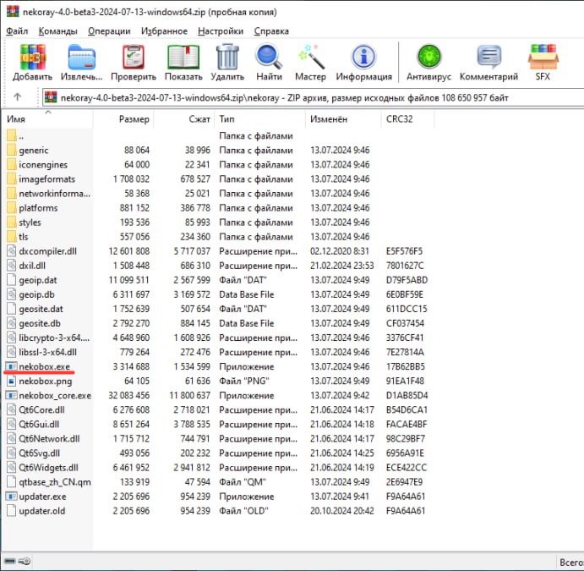Click the Информация (Info) icon

point(363,57)
